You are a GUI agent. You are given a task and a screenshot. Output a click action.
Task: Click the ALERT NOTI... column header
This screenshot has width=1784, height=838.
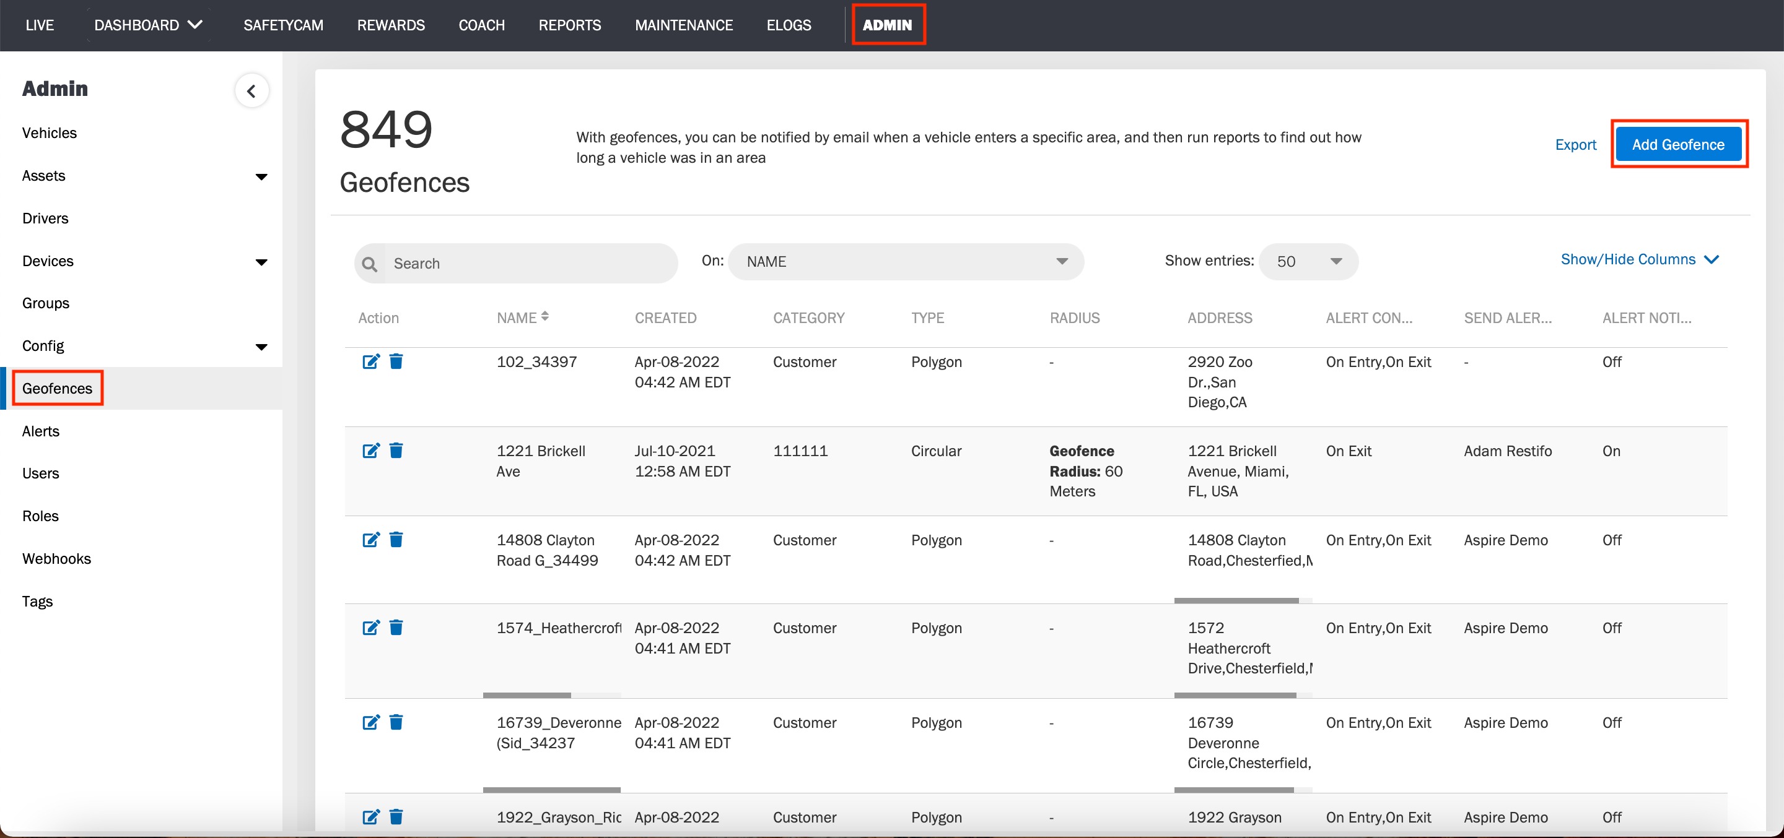1646,317
